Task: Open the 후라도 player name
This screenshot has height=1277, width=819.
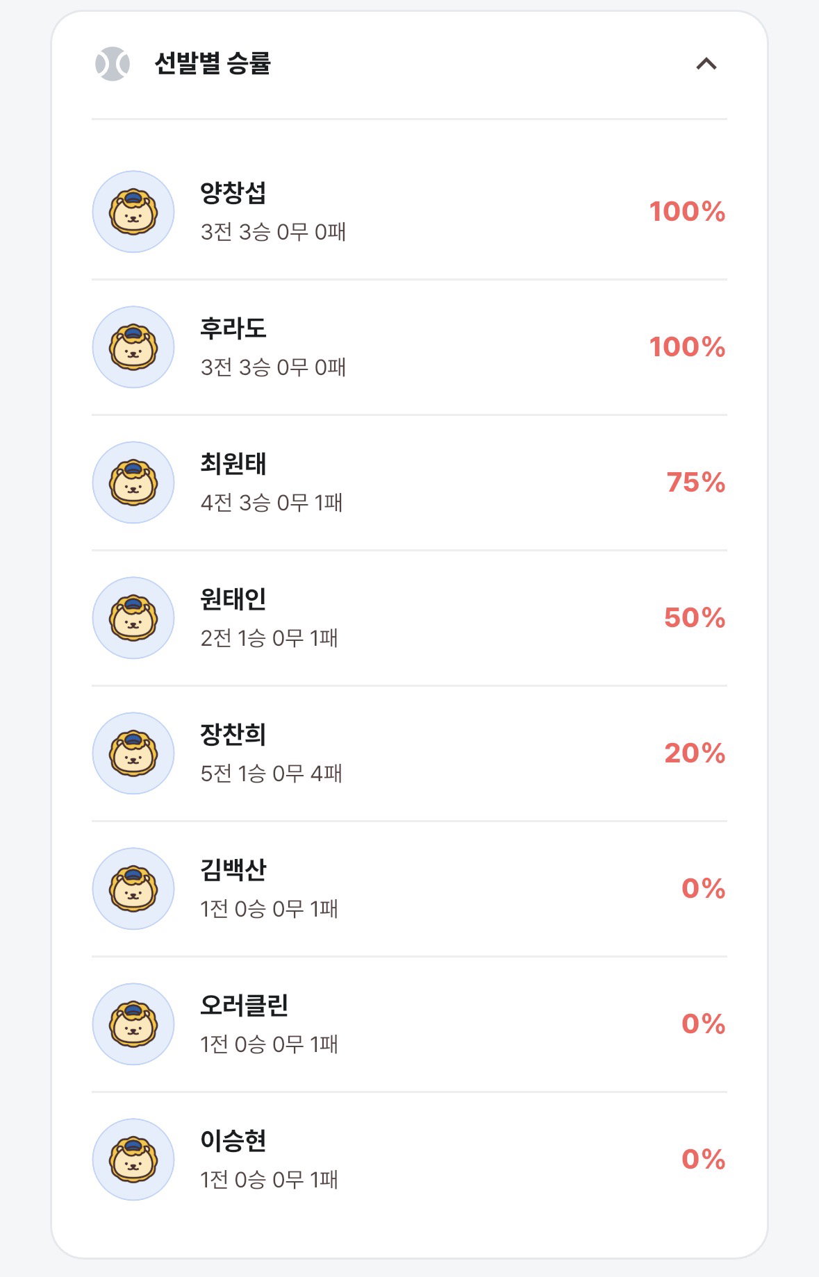Action: pyautogui.click(x=233, y=328)
